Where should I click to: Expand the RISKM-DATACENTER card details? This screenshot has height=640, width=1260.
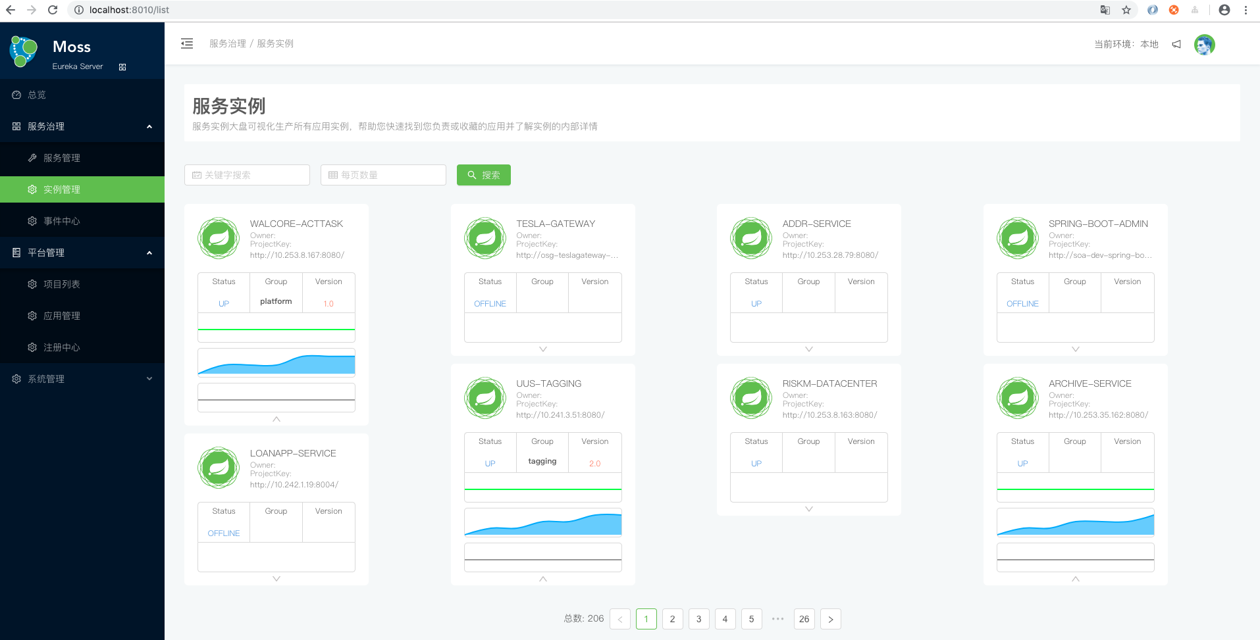(x=809, y=509)
